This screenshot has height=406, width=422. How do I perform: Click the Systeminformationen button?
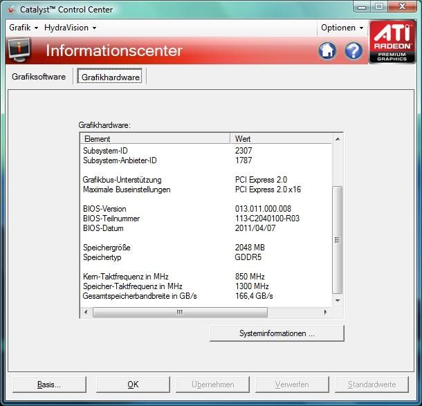tap(277, 333)
